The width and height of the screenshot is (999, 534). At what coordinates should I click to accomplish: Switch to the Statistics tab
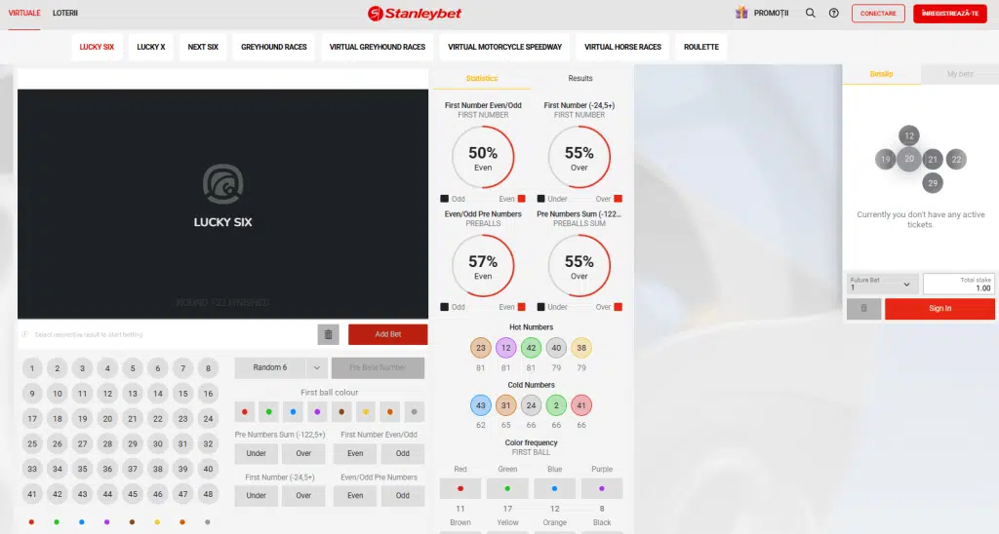coord(482,78)
